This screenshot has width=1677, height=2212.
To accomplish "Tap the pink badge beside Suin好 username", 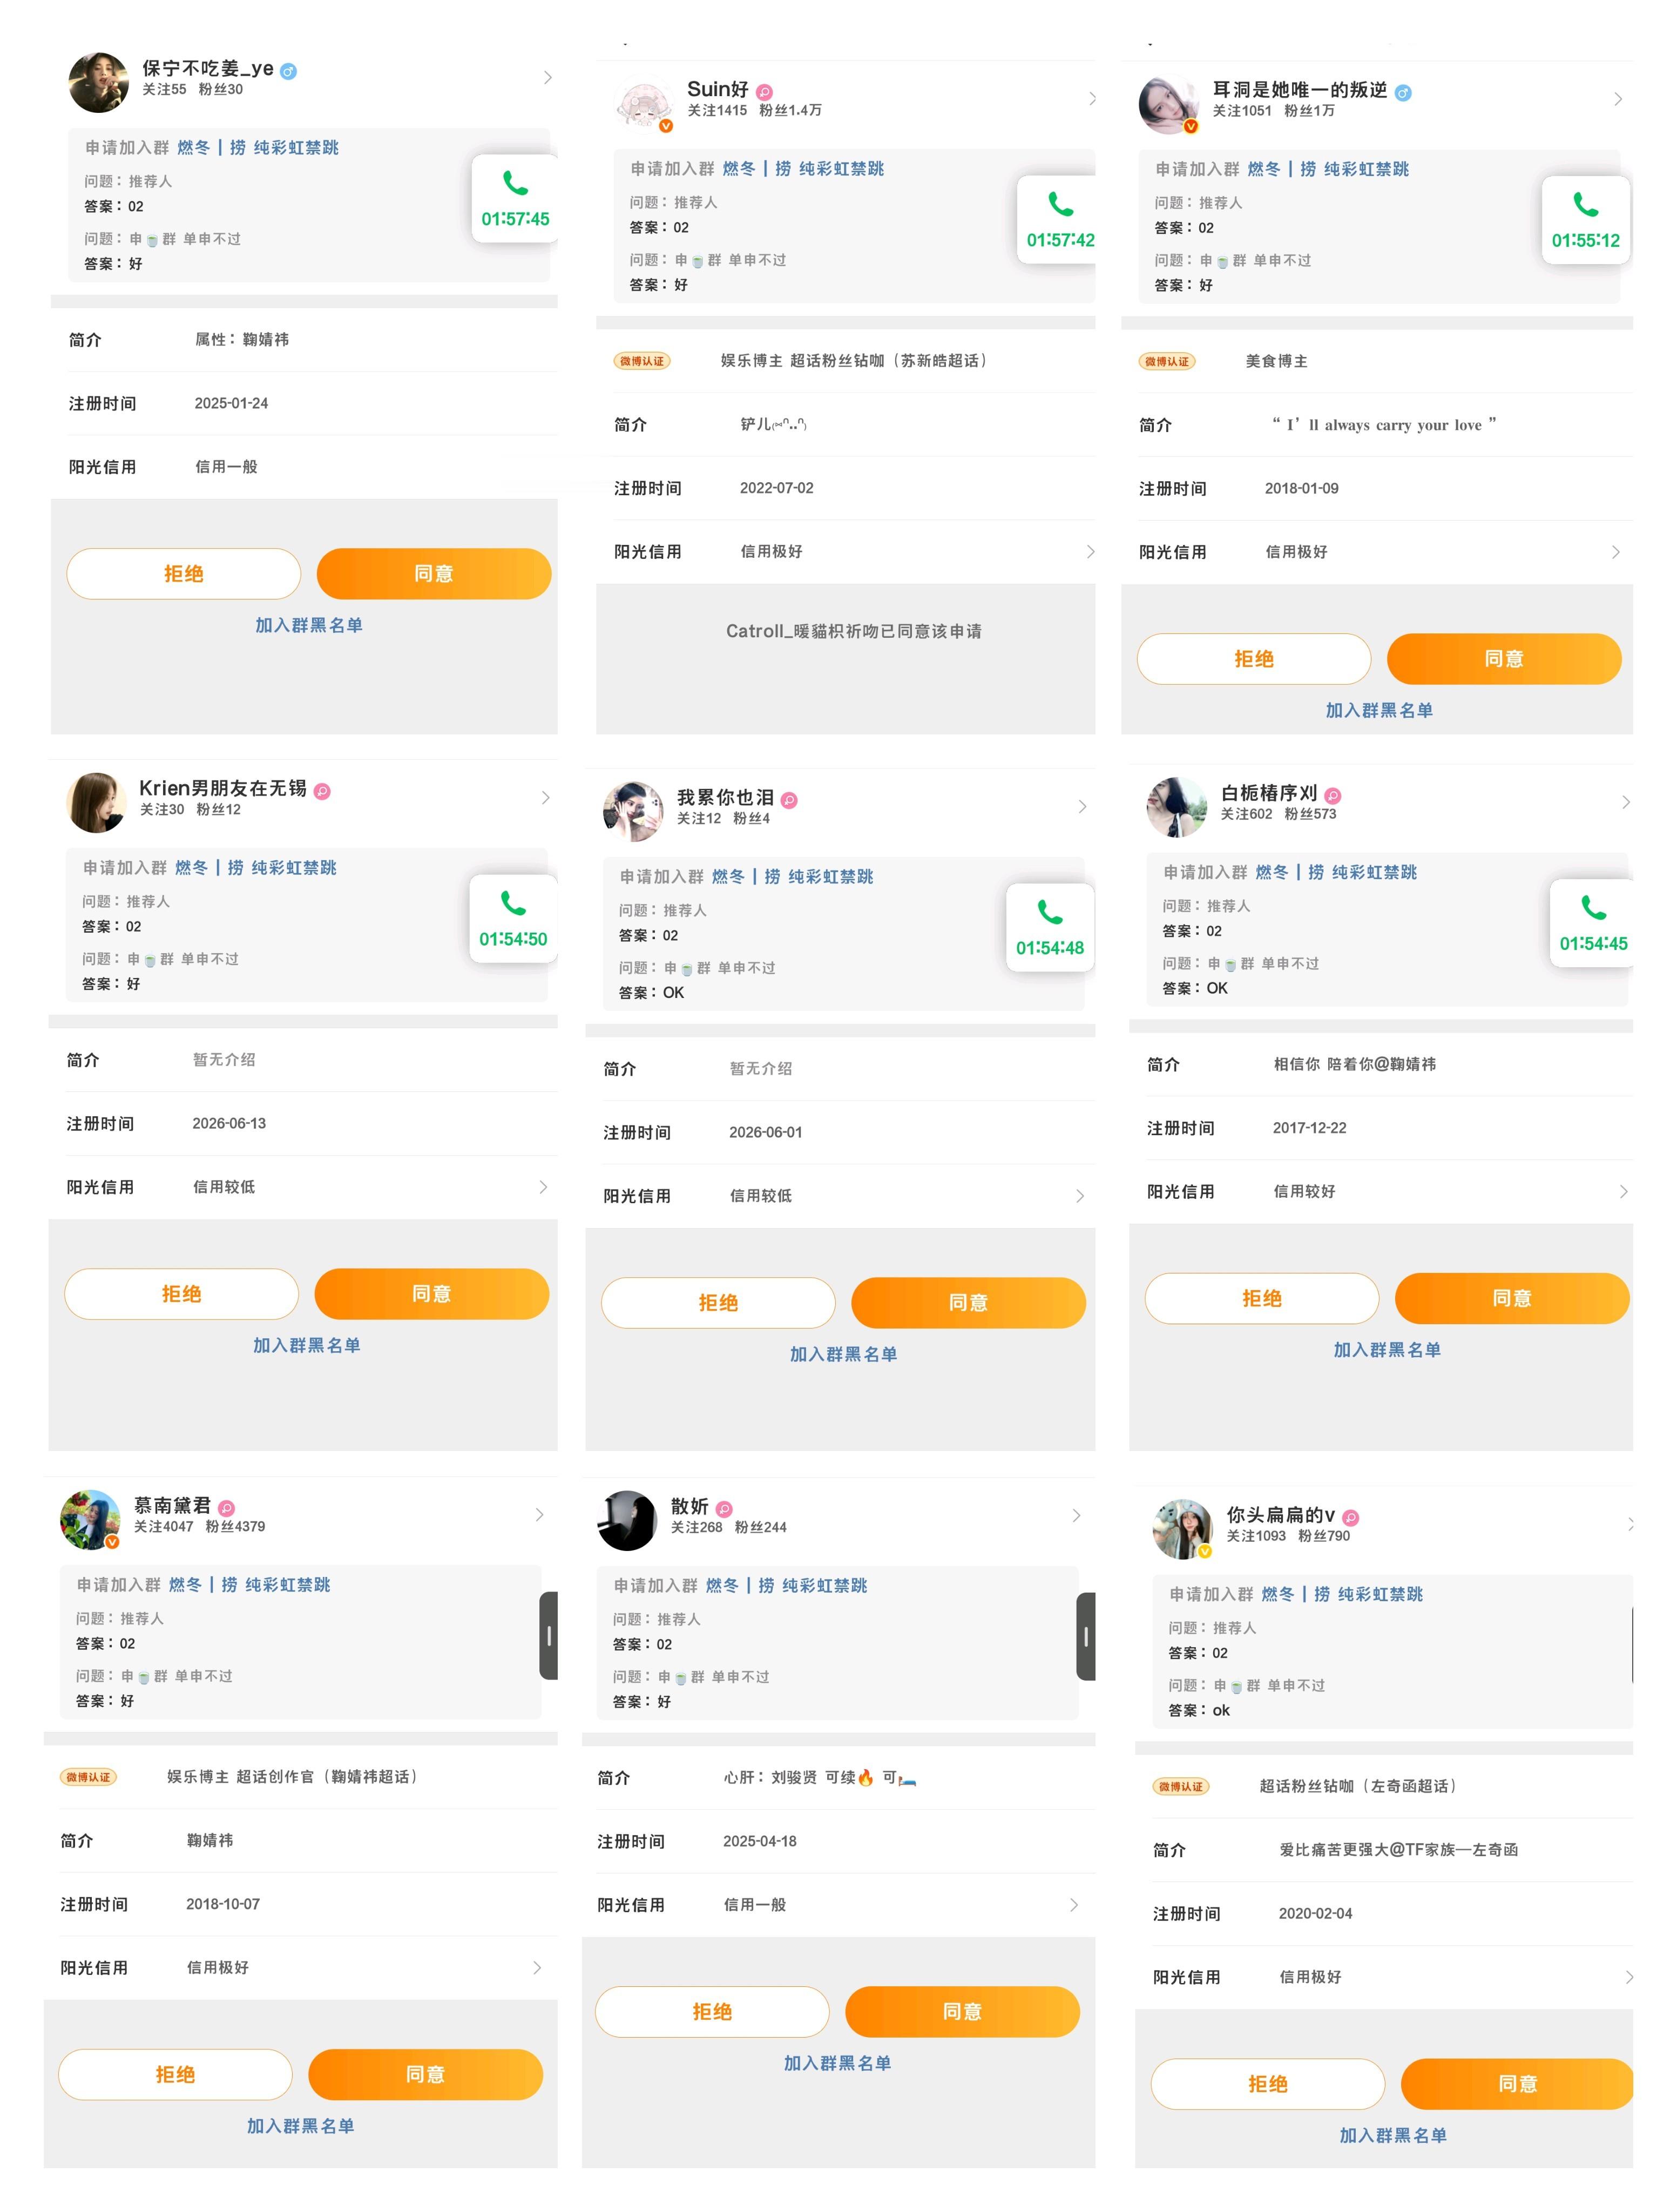I will [764, 92].
